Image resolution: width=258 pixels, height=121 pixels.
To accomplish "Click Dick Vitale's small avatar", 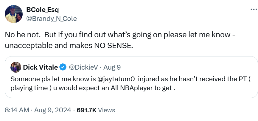I will [15, 67].
